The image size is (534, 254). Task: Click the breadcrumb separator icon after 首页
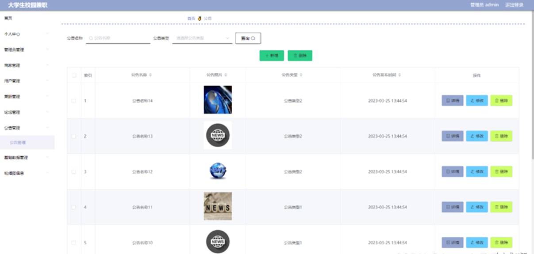click(x=200, y=19)
